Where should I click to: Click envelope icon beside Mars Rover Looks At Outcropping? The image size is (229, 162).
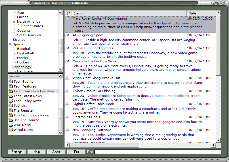pyautogui.click(x=67, y=19)
